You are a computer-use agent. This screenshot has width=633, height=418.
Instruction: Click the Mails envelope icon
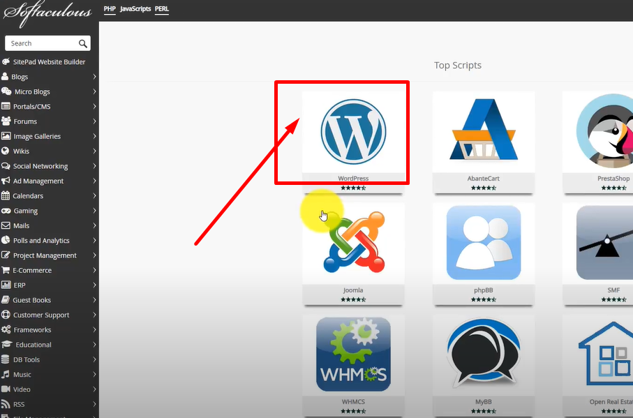[x=6, y=225]
